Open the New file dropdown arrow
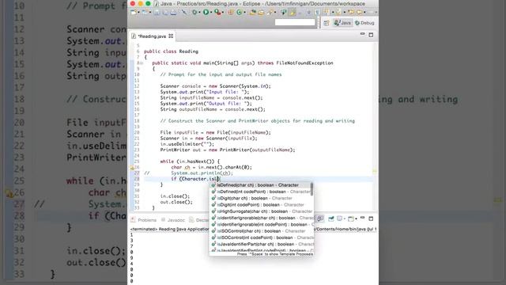The width and height of the screenshot is (506, 285). tap(138, 13)
